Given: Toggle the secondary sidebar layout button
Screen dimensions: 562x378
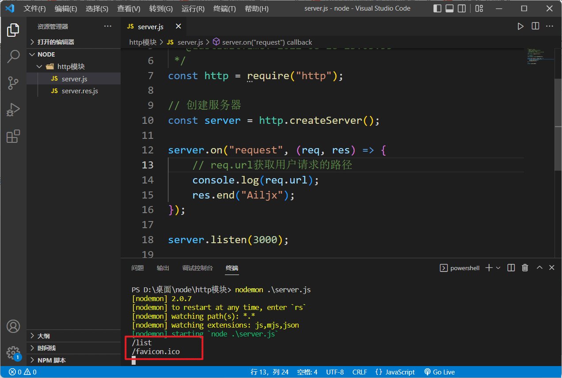Looking at the screenshot, I should pyautogui.click(x=461, y=8).
